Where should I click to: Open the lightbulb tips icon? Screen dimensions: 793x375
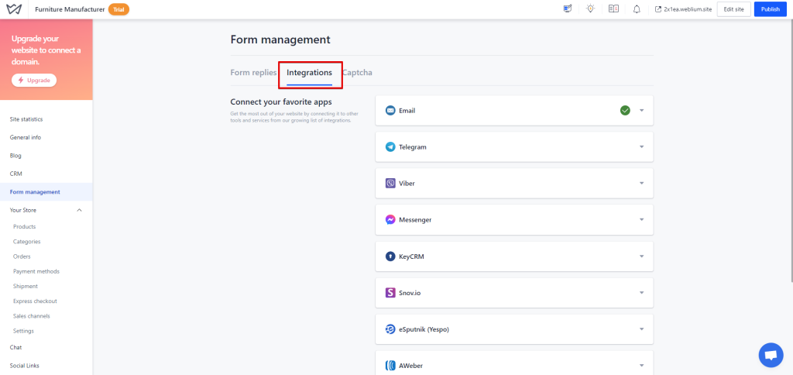point(591,9)
